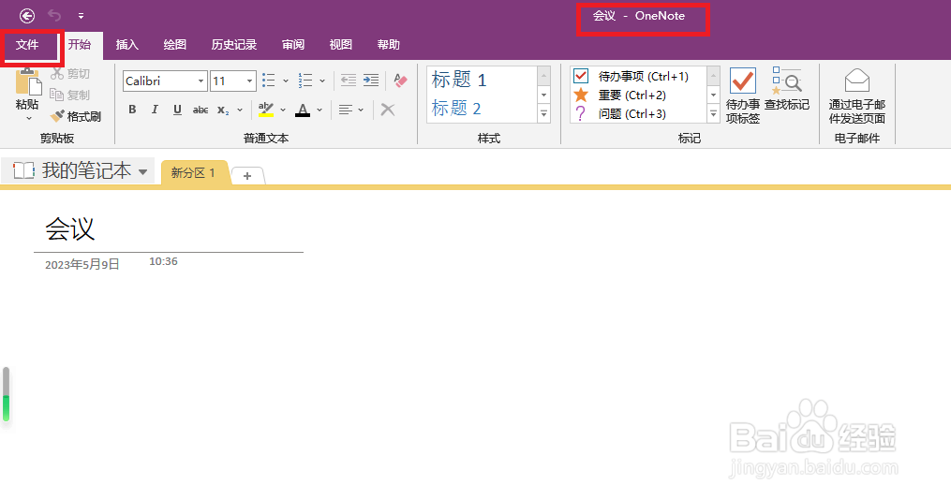Screen dimensions: 951x500
Task: Click the 剪切 scissors button
Action: [70, 74]
